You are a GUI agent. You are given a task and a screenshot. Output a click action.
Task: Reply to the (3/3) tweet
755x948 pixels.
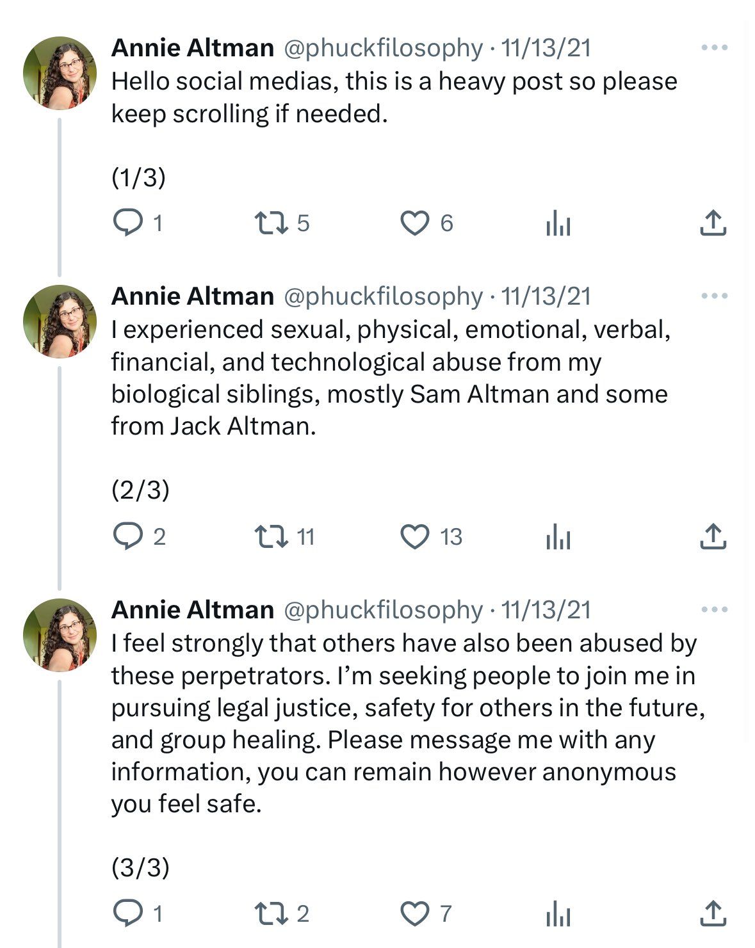(127, 913)
